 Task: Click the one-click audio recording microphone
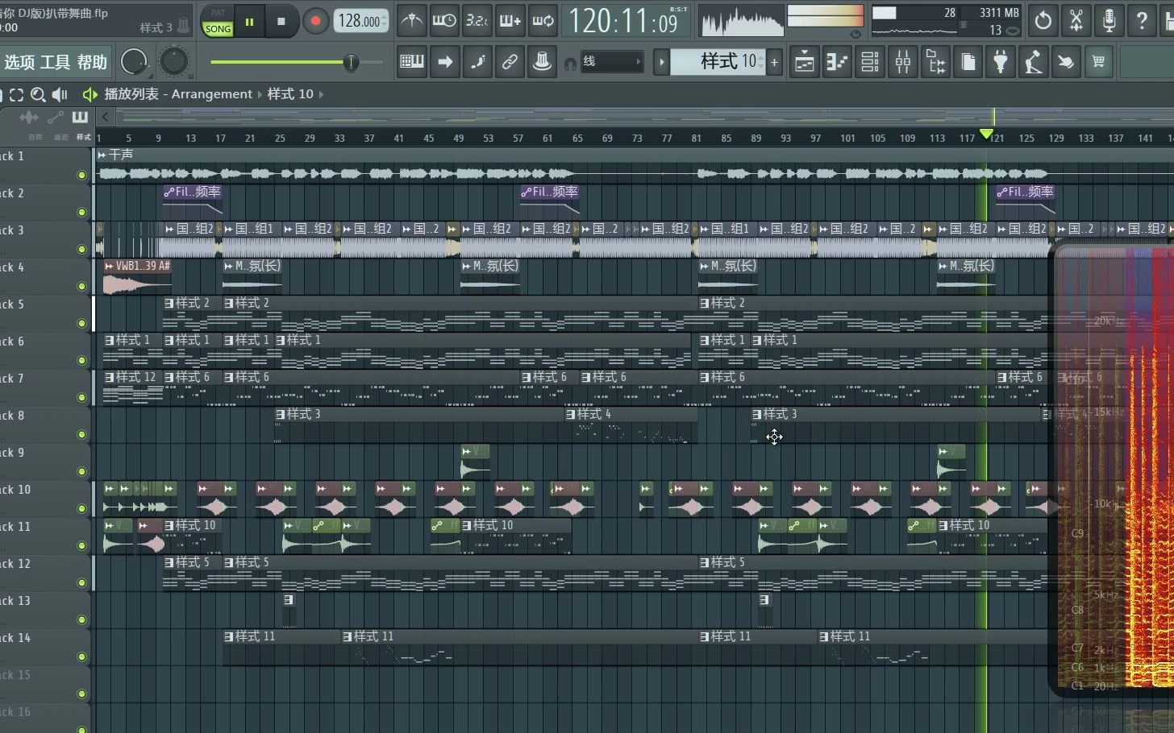tap(1109, 21)
